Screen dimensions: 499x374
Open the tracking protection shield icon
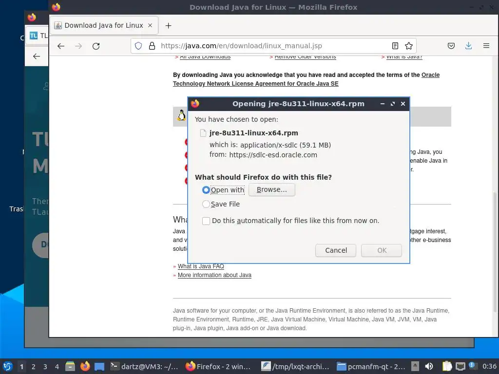click(138, 46)
